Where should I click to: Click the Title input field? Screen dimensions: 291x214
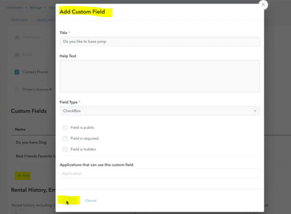tap(160, 42)
